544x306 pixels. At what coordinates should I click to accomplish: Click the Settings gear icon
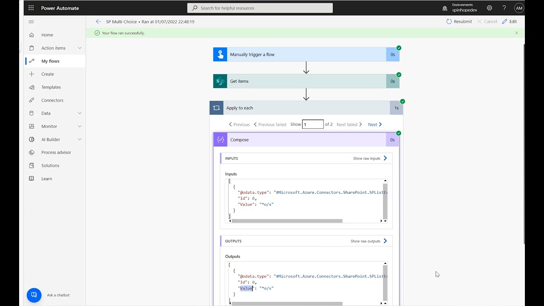pyautogui.click(x=490, y=8)
